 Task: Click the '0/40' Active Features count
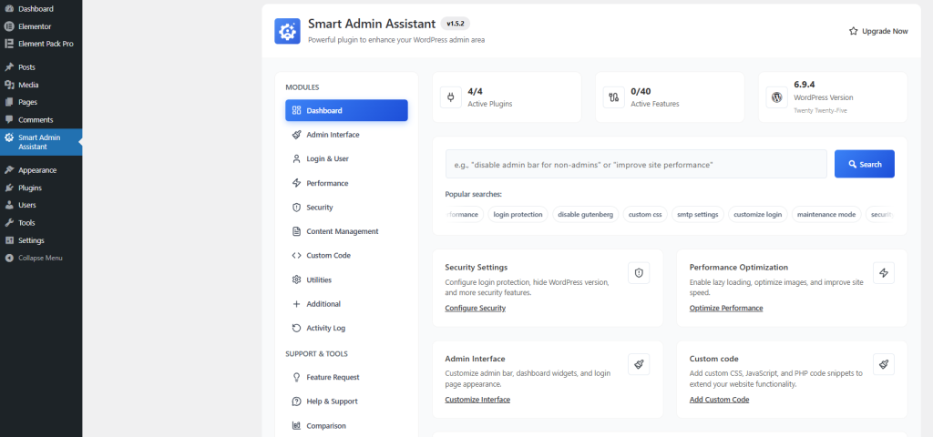click(641, 92)
